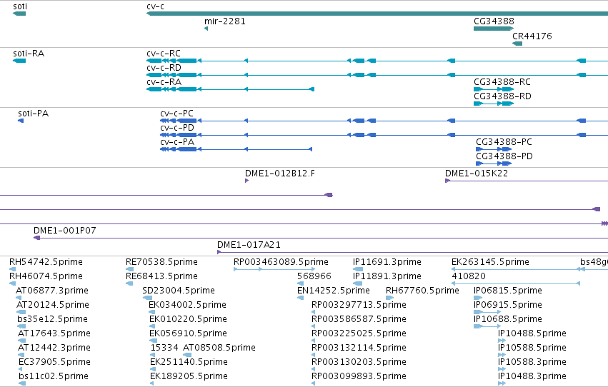Image resolution: width=608 pixels, height=387 pixels.
Task: Select RP003297713.5prime EST
Action: pyautogui.click(x=314, y=312)
